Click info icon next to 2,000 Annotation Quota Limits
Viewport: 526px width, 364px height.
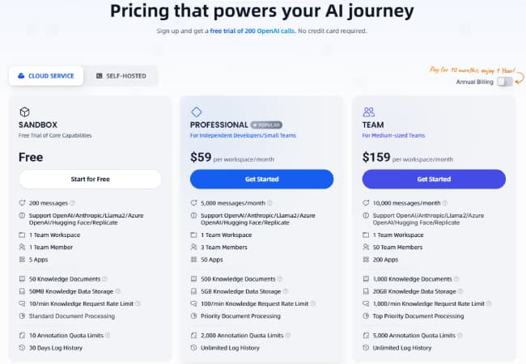(287, 336)
